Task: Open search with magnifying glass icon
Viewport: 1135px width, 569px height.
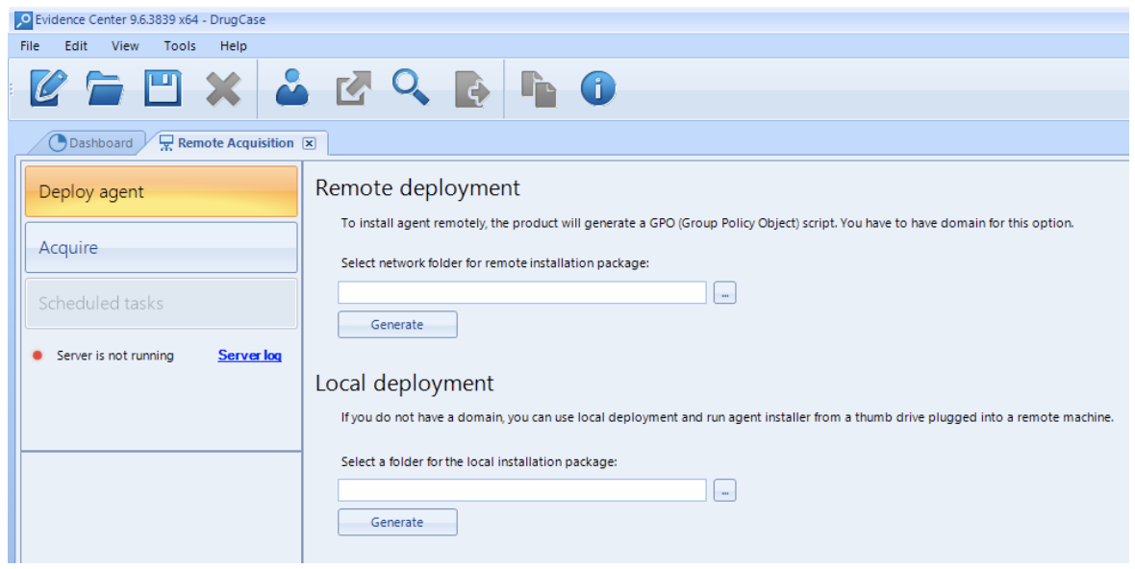Action: pos(411,88)
